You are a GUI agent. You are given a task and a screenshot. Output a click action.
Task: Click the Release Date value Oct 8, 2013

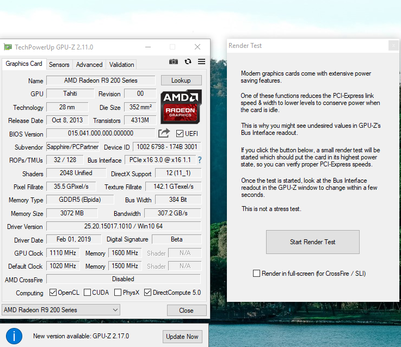click(x=67, y=120)
